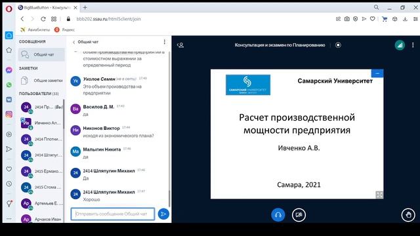Select user 2414 Шляпуг... in list
The image size is (420, 236).
41,155
